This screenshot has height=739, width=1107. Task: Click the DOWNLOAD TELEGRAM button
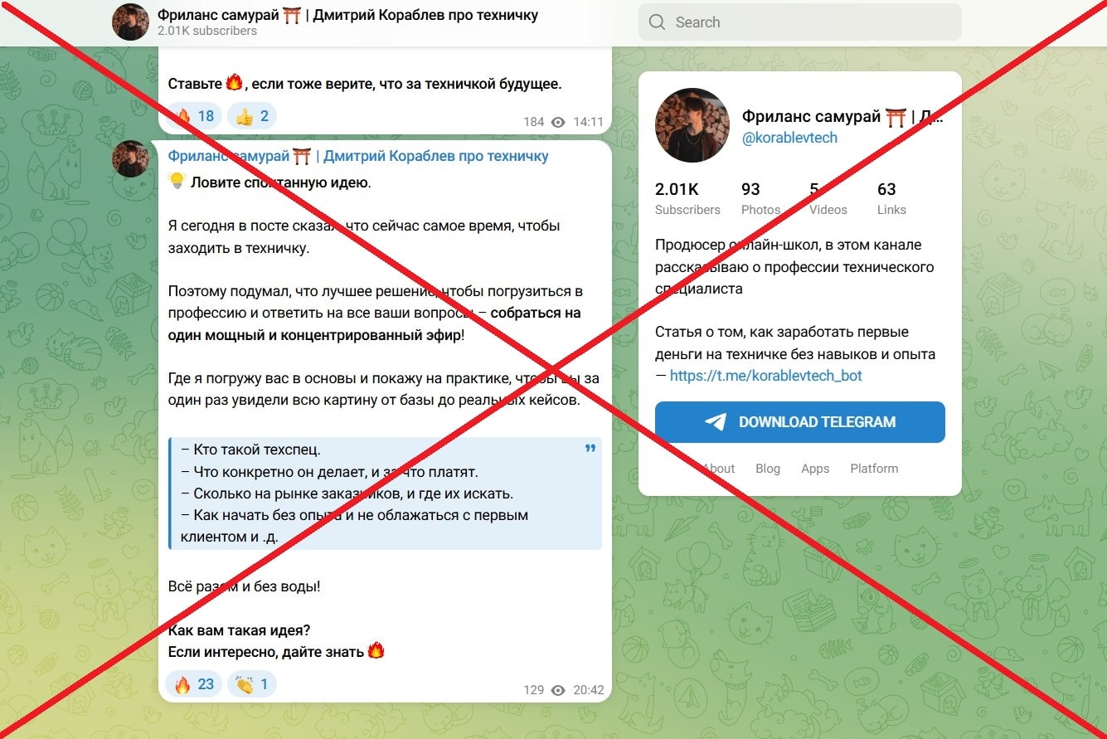pos(800,422)
